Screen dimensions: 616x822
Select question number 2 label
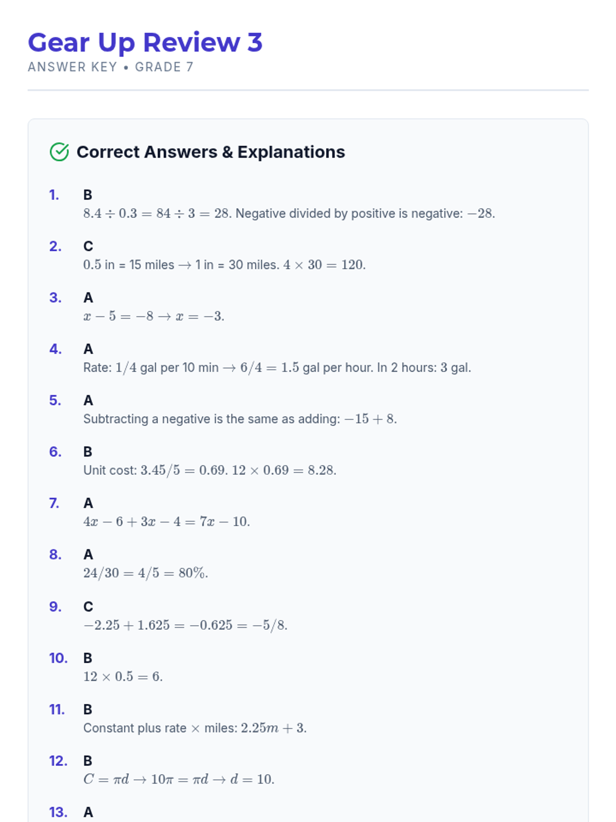(x=55, y=247)
